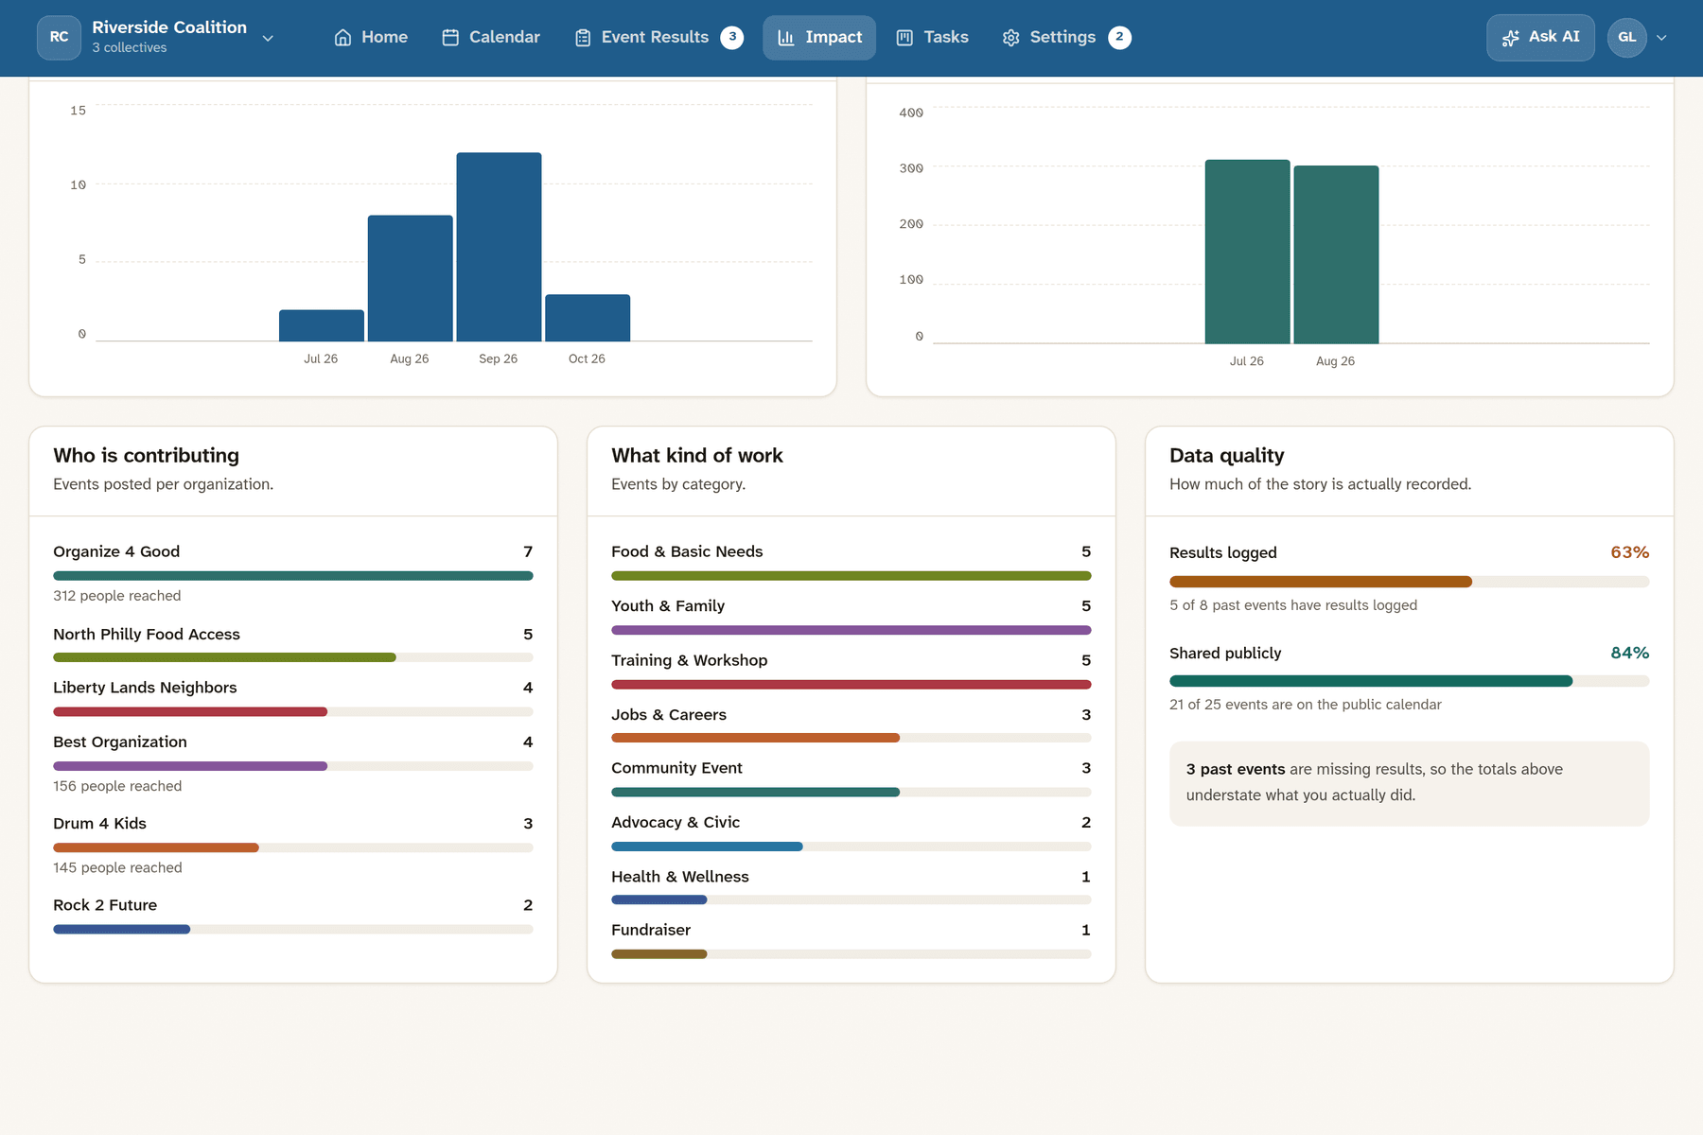Click the Results logged 63% progress bar
This screenshot has height=1135, width=1703.
[1410, 582]
